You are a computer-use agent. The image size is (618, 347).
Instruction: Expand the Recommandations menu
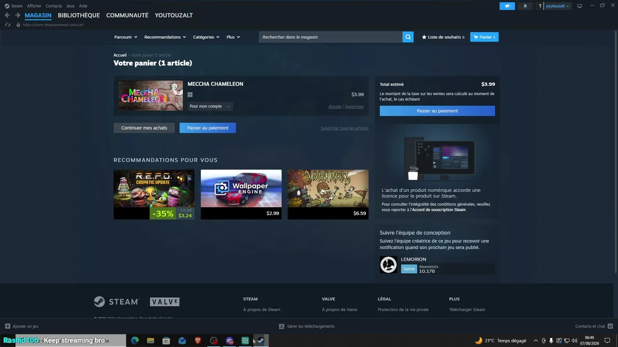[165, 37]
